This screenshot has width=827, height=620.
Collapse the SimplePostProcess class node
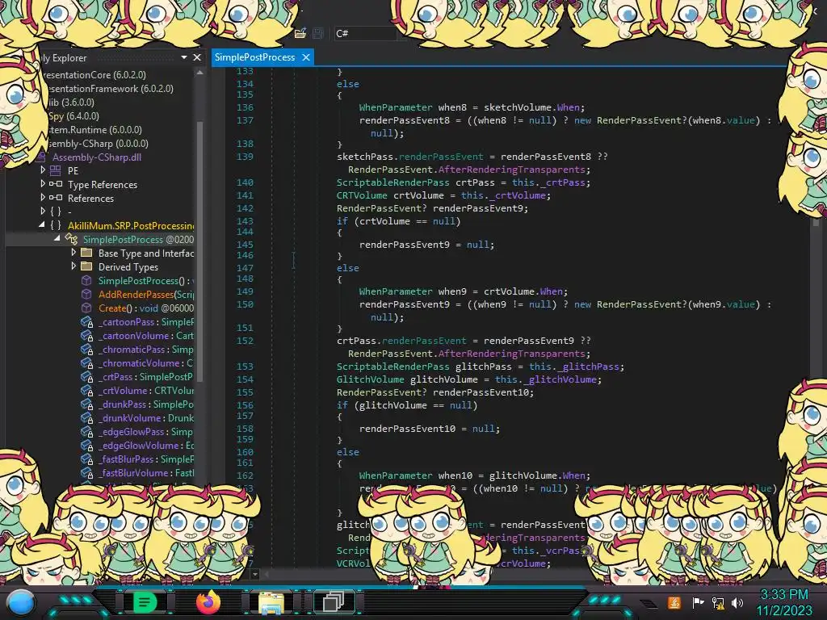tap(57, 238)
